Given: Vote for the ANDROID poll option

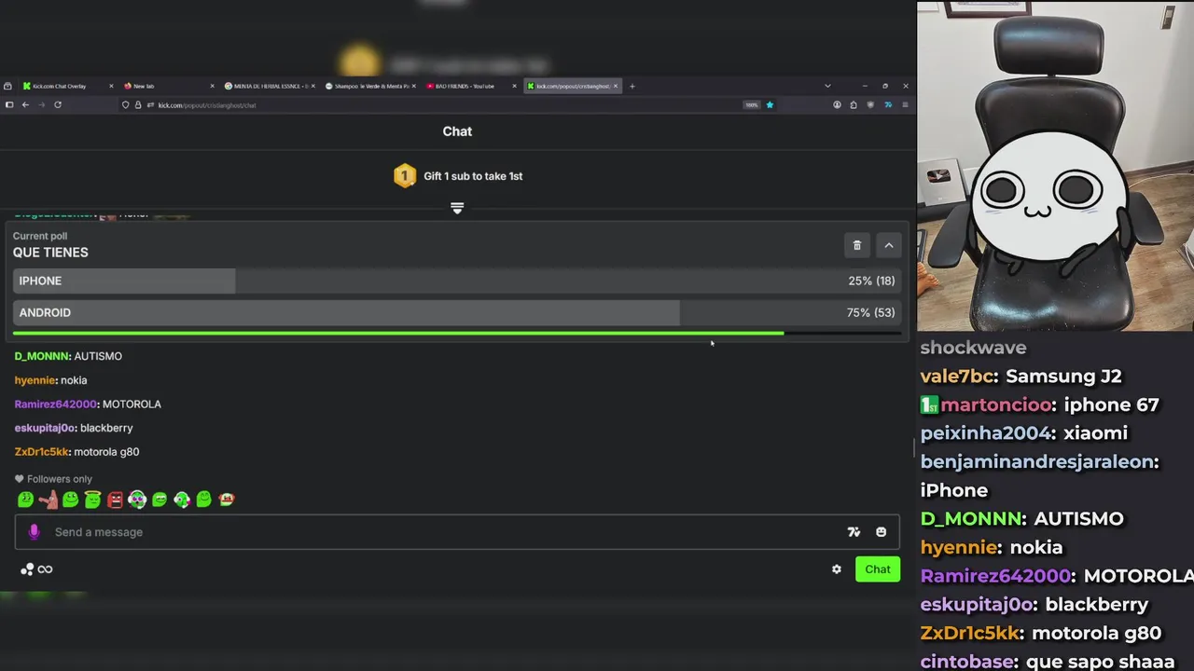Looking at the screenshot, I should point(457,312).
